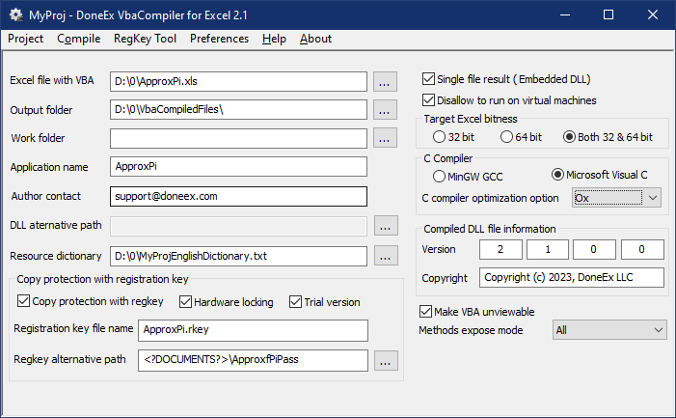Open the Preferences menu
Screen dimensions: 676x418
click(220, 39)
